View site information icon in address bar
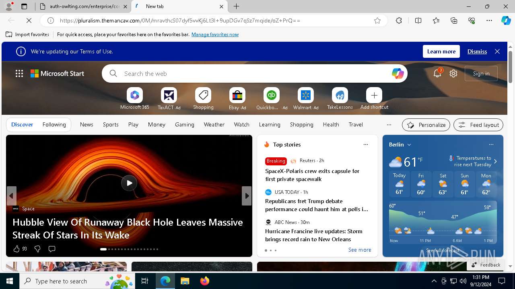 click(51, 20)
